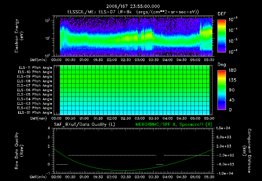Select the ELS-11 Pitch Angle row label
The image size is (262, 181).
[x=35, y=68]
